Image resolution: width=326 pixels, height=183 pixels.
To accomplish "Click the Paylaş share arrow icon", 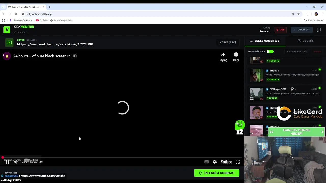I will pos(223,55).
